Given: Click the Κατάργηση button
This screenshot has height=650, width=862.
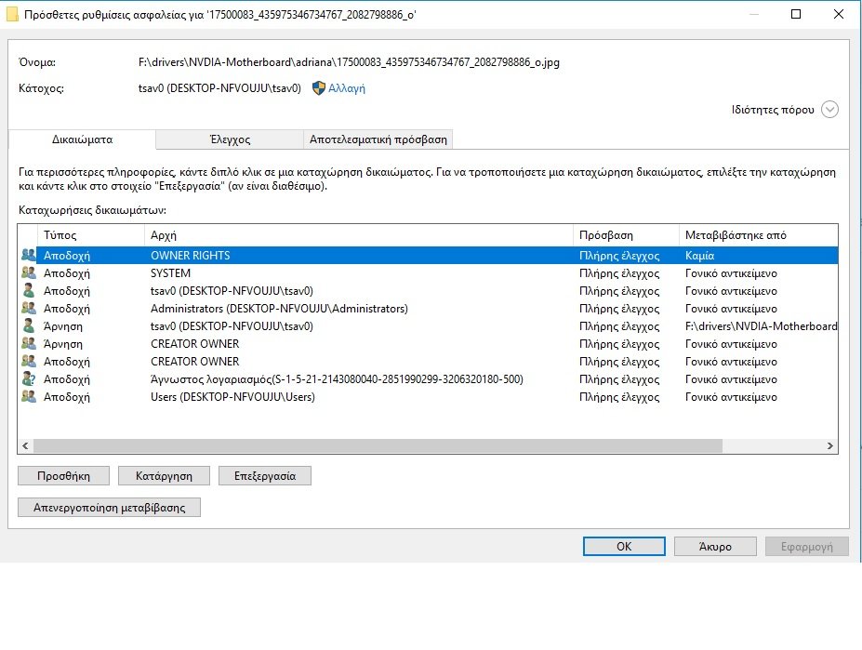Looking at the screenshot, I should (165, 475).
